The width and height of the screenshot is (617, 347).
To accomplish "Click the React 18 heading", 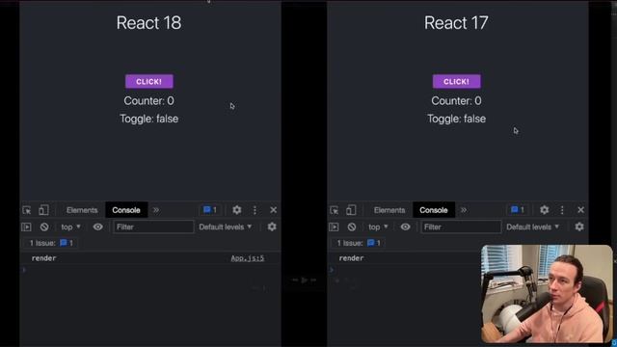I will point(148,23).
